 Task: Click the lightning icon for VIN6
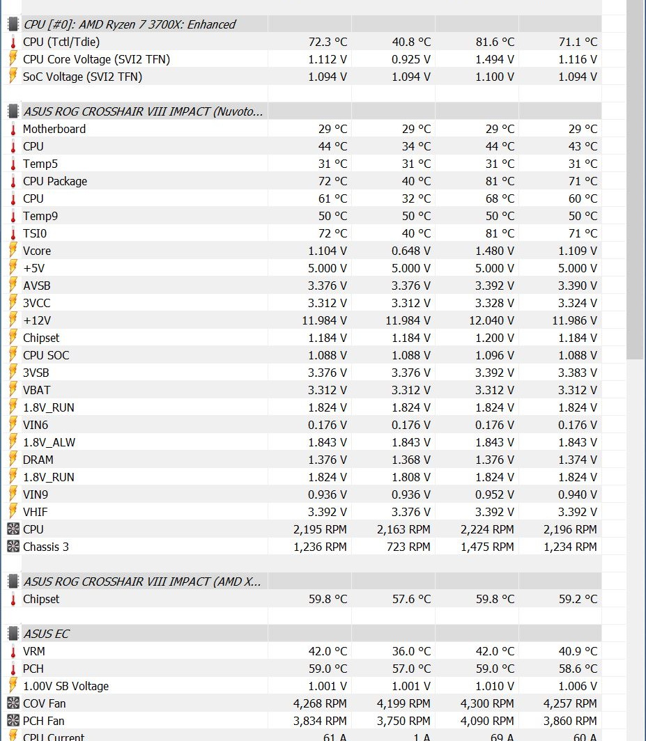(x=13, y=425)
